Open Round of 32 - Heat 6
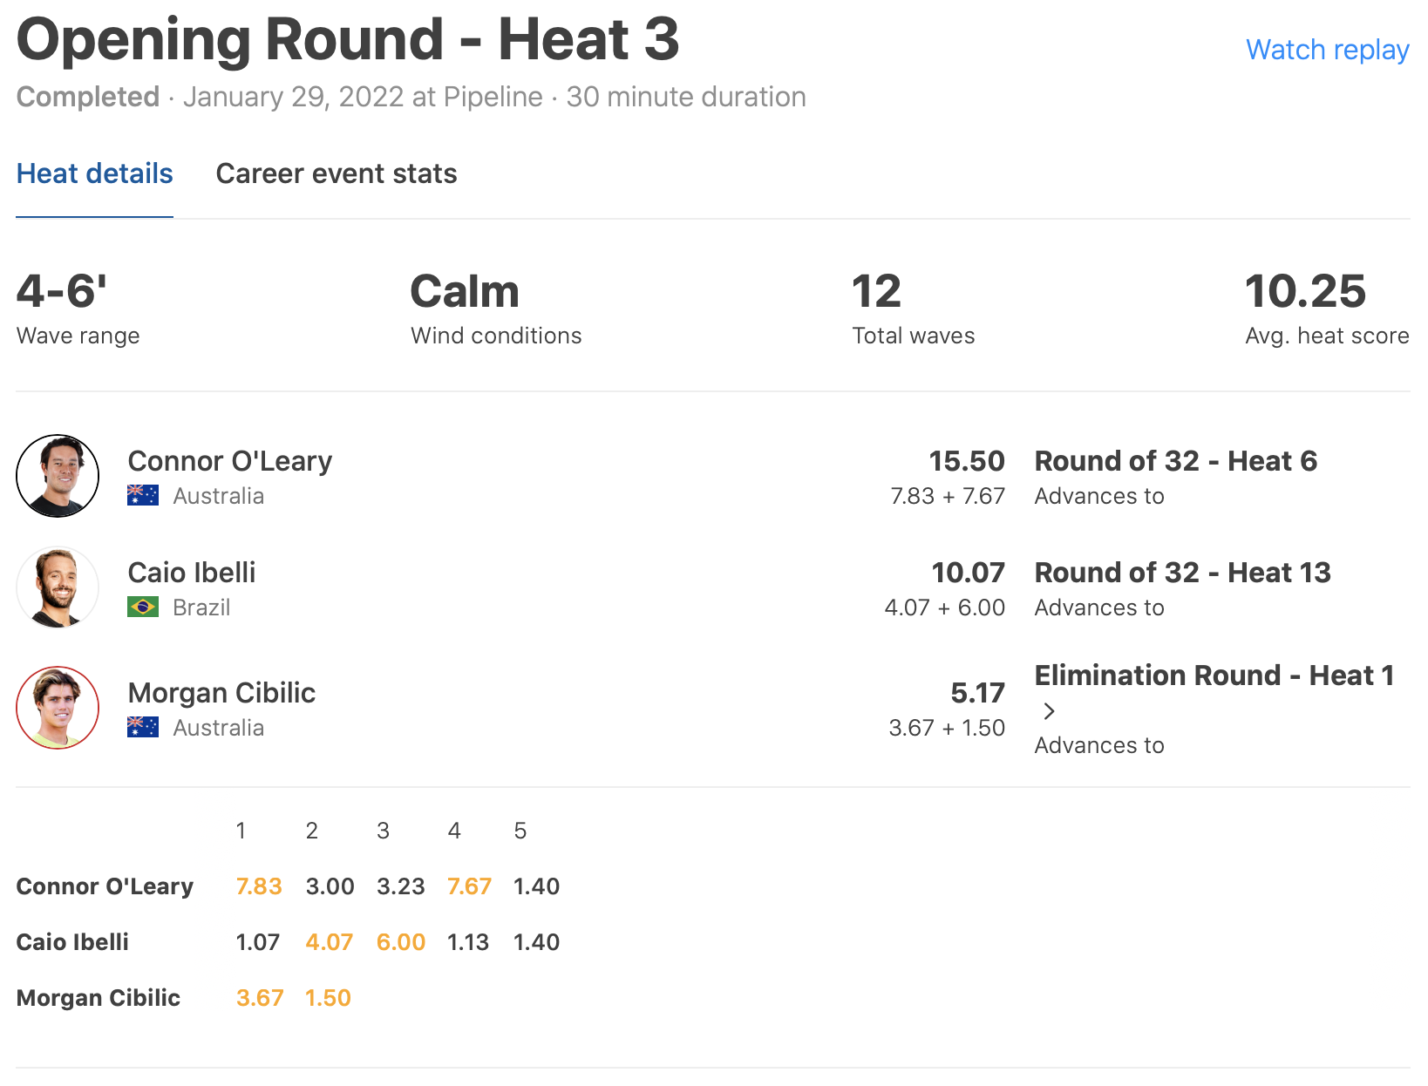 [1175, 460]
